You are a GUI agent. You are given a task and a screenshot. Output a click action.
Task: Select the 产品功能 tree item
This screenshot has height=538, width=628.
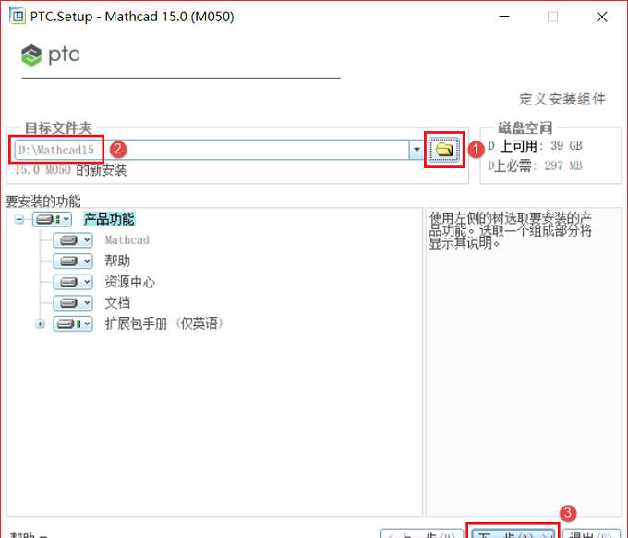pos(109,219)
